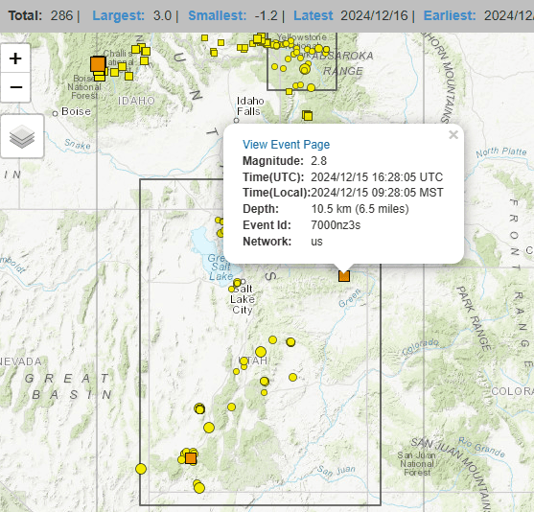Image resolution: width=534 pixels, height=512 pixels.
Task: Open the map layers control
Action: 22,136
